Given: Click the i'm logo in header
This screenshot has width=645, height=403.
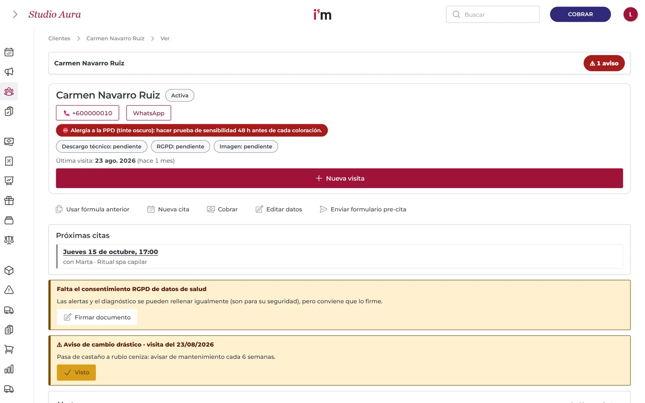Looking at the screenshot, I should click(x=322, y=15).
